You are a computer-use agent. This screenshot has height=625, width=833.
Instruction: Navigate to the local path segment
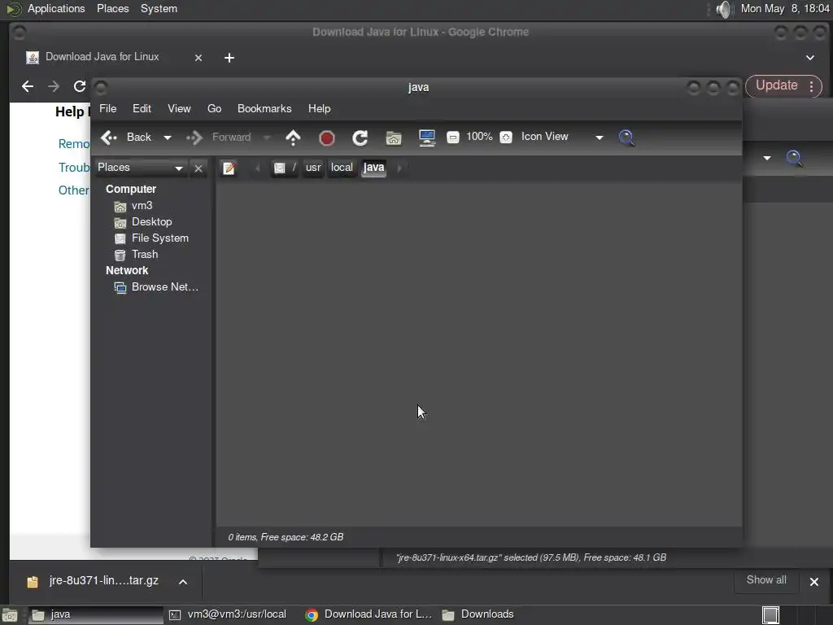coord(342,168)
